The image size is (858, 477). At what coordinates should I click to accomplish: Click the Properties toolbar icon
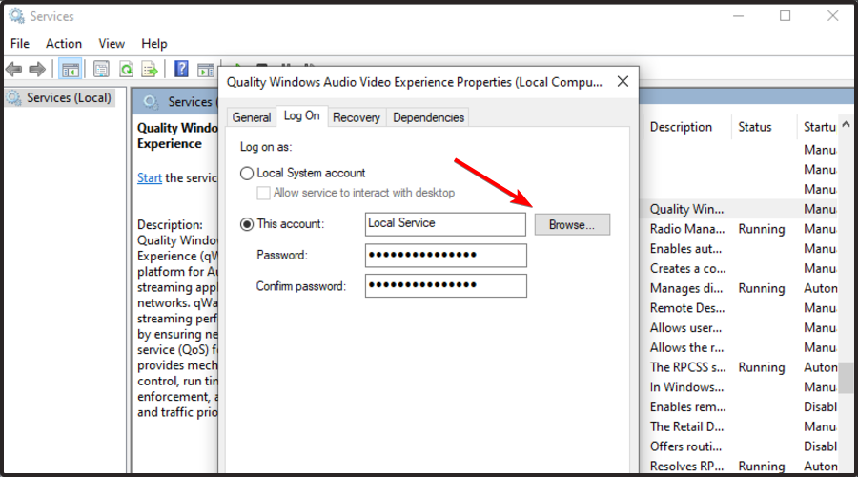(101, 70)
